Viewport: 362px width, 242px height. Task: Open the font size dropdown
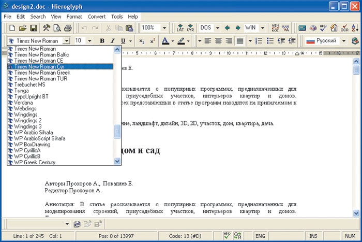click(x=89, y=41)
